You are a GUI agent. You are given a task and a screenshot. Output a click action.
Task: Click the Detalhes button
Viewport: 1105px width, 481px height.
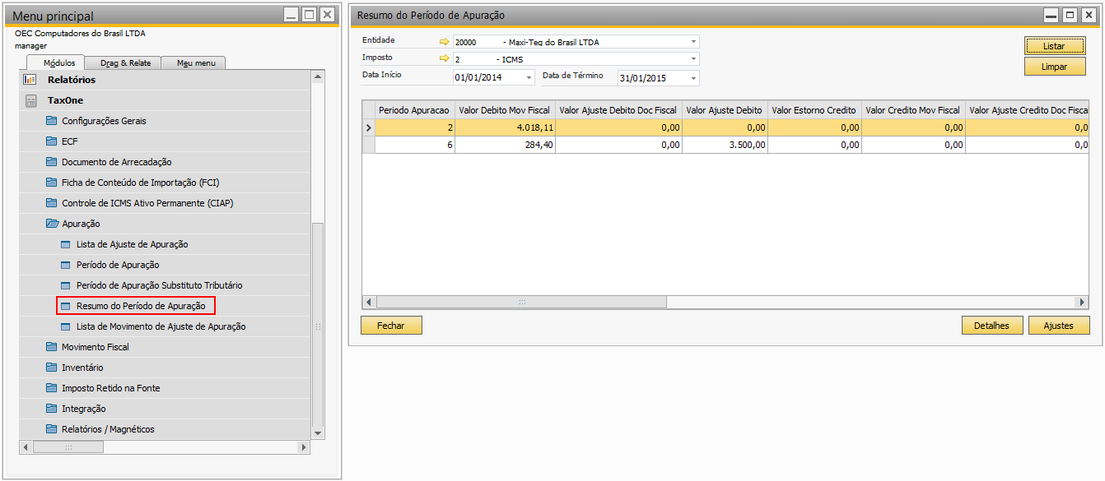click(x=992, y=326)
